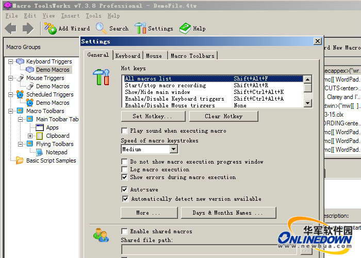The image size is (361, 258).
Task: Click the Flying Toolbars icon
Action: (x=30, y=144)
